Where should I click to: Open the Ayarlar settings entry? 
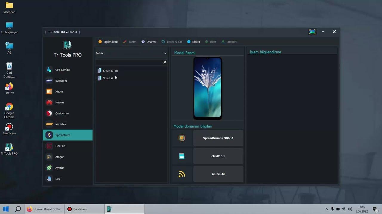coord(49,168)
